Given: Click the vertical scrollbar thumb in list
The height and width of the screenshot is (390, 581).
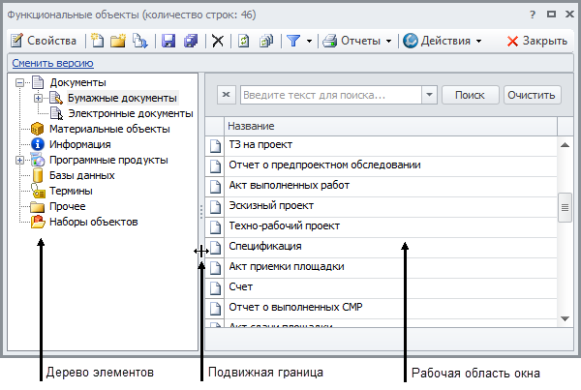Looking at the screenshot, I should [x=564, y=207].
